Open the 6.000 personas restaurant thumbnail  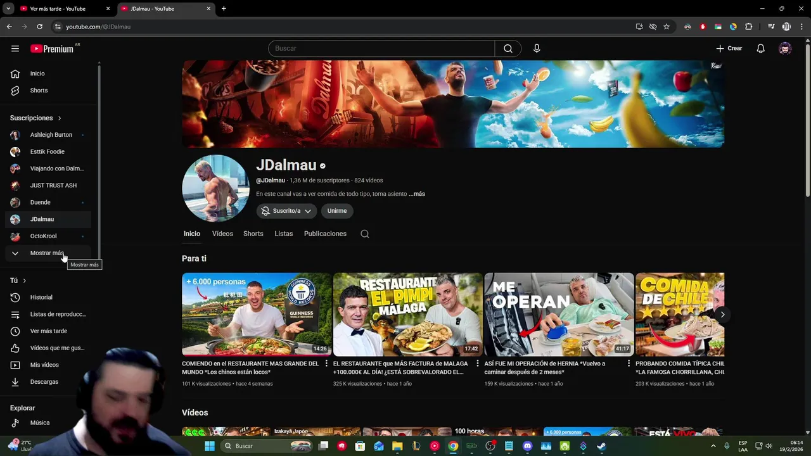pos(257,315)
